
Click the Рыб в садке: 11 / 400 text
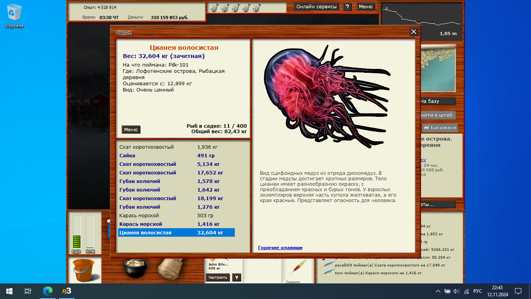(217, 126)
